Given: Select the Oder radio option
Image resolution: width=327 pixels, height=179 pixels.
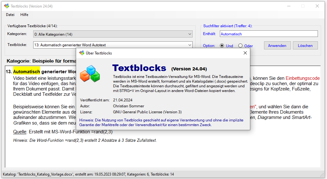Looking at the screenshot, I should pos(246,46).
